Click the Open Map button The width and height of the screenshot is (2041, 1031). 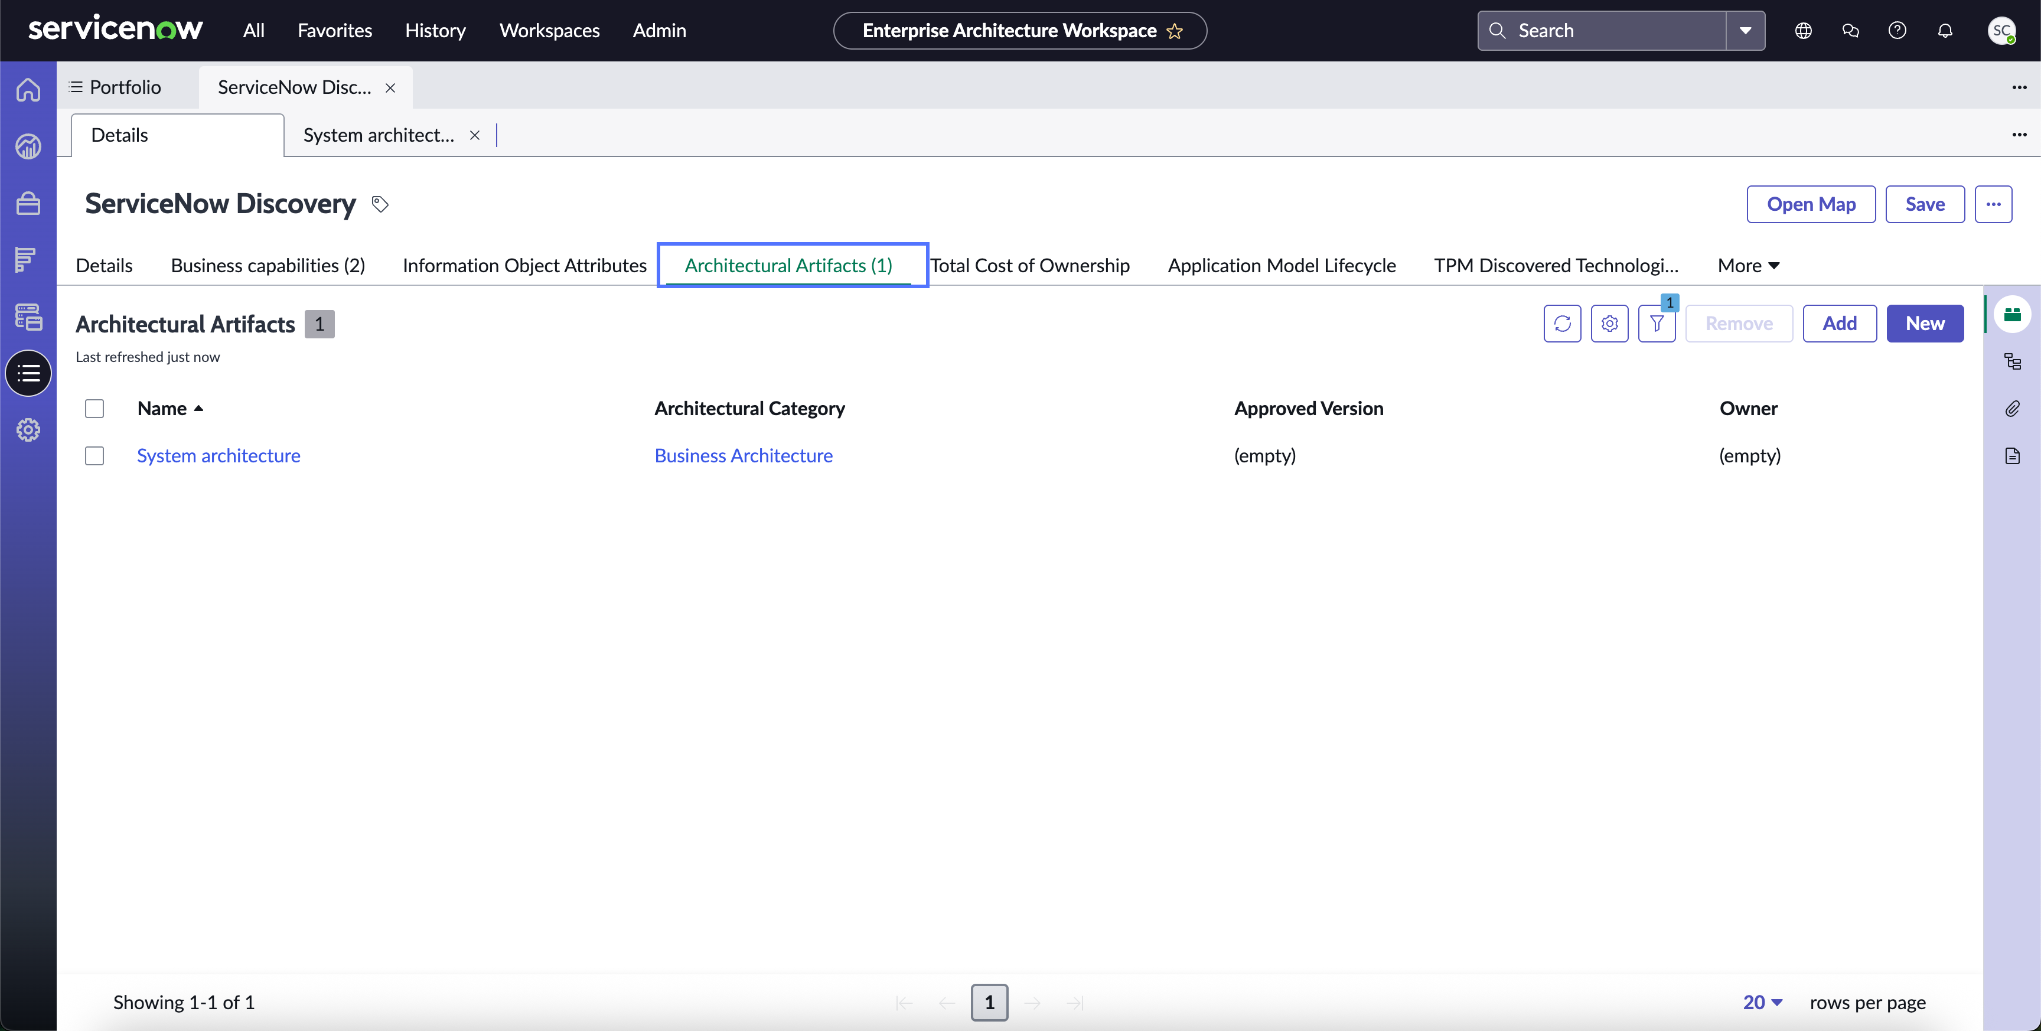click(x=1811, y=204)
